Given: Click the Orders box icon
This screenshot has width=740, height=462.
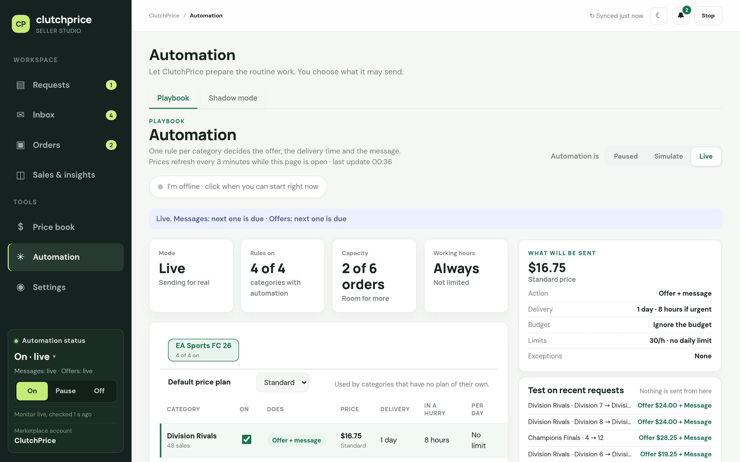Looking at the screenshot, I should (21, 145).
